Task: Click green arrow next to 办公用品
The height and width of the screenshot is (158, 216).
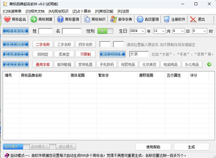Action: click(209, 64)
